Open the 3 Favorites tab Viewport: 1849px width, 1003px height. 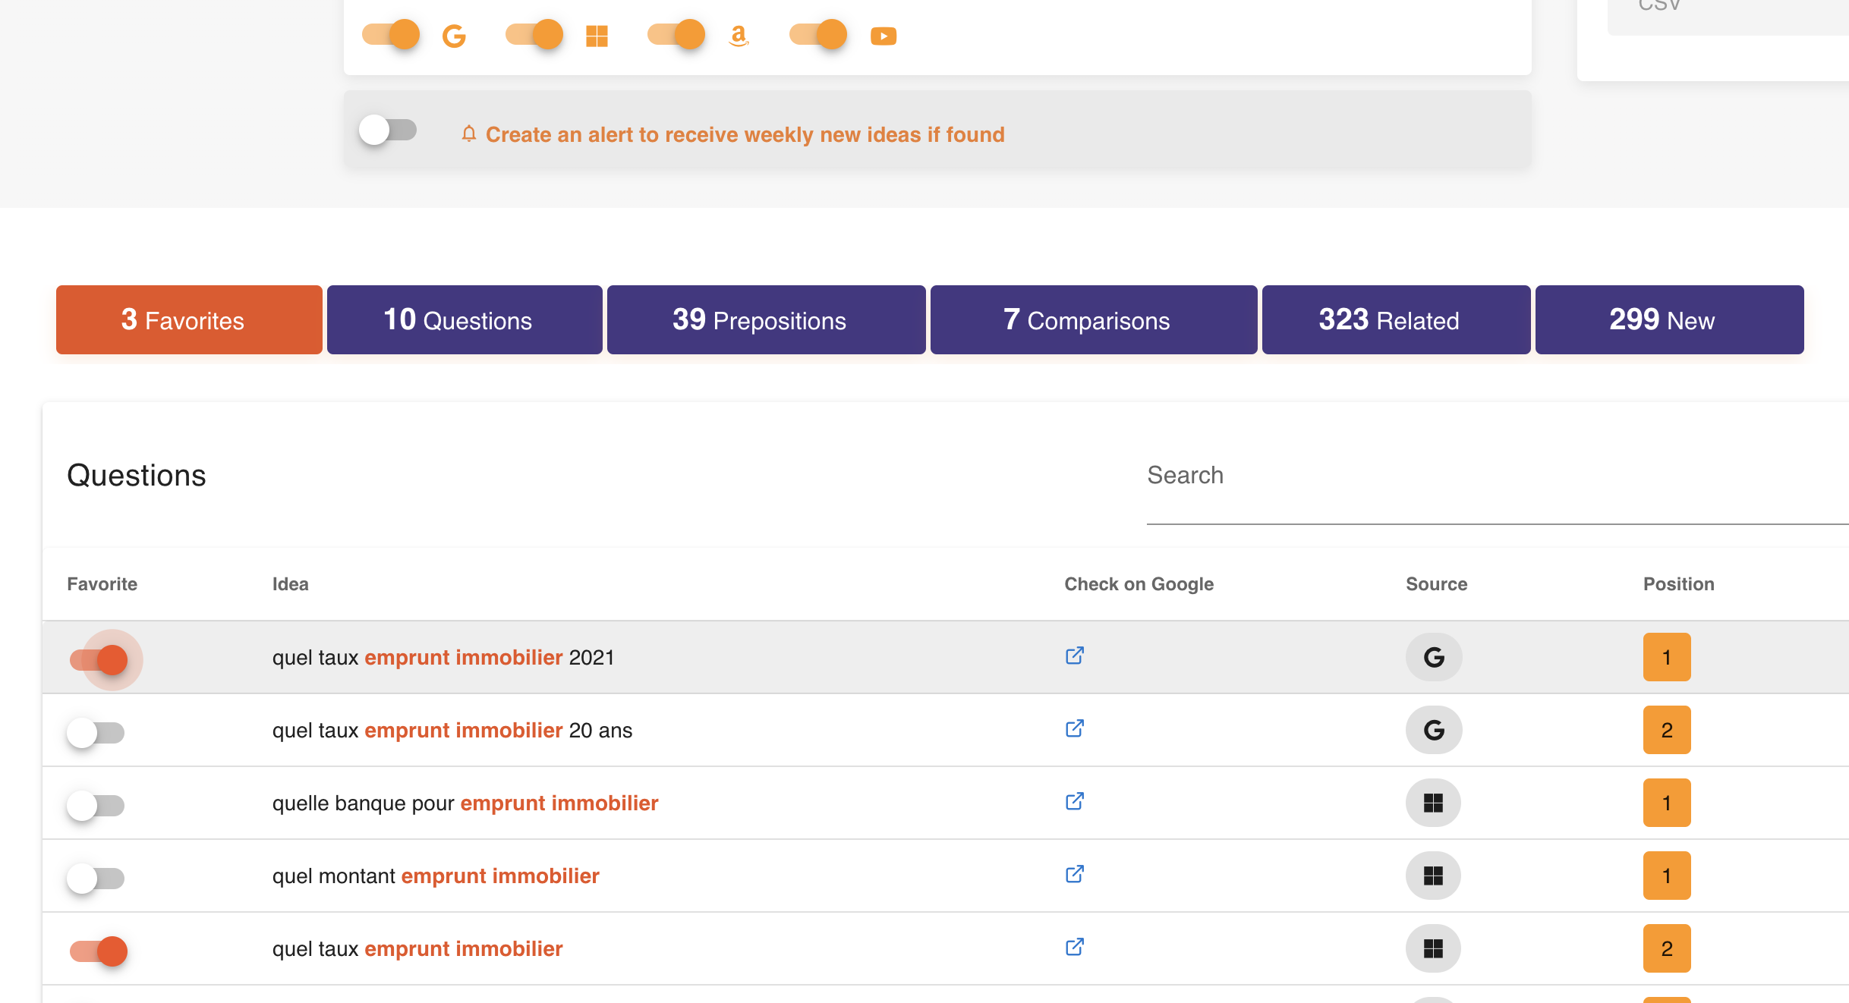[x=189, y=320]
